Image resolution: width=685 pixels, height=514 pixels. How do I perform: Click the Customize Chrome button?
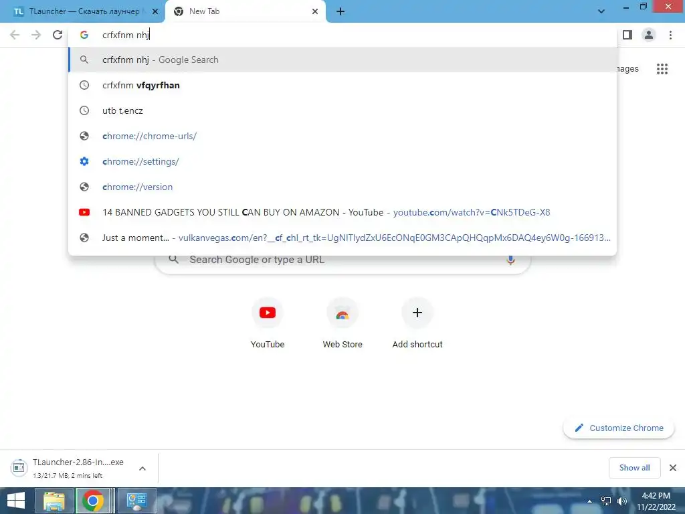click(x=619, y=428)
